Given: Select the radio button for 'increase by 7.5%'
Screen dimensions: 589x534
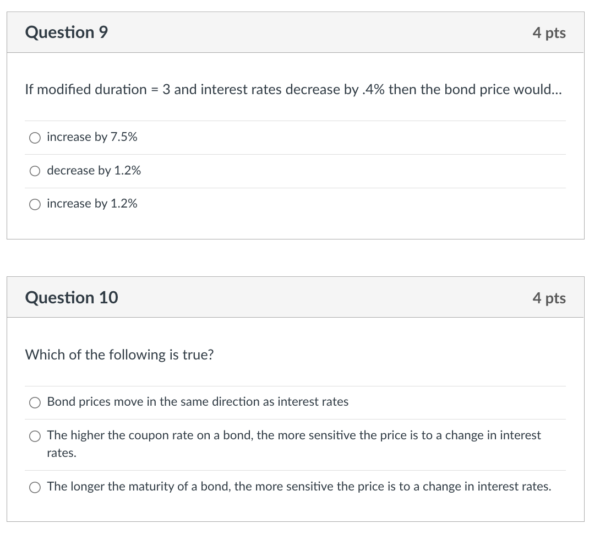Looking at the screenshot, I should click(35, 138).
